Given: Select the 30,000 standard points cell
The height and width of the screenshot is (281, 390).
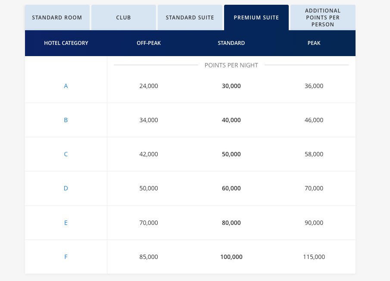Looking at the screenshot, I should 231,86.
